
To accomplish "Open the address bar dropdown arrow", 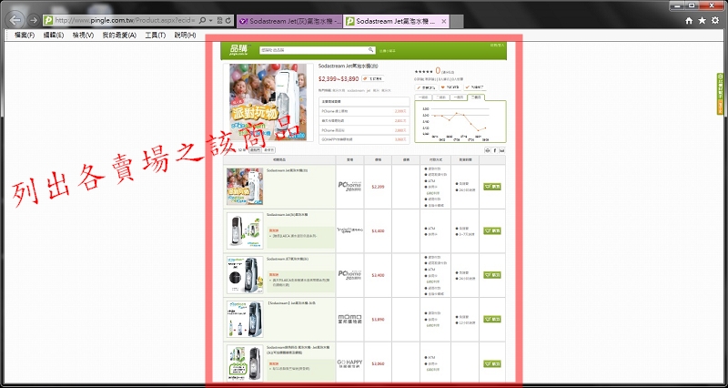I will click(211, 21).
